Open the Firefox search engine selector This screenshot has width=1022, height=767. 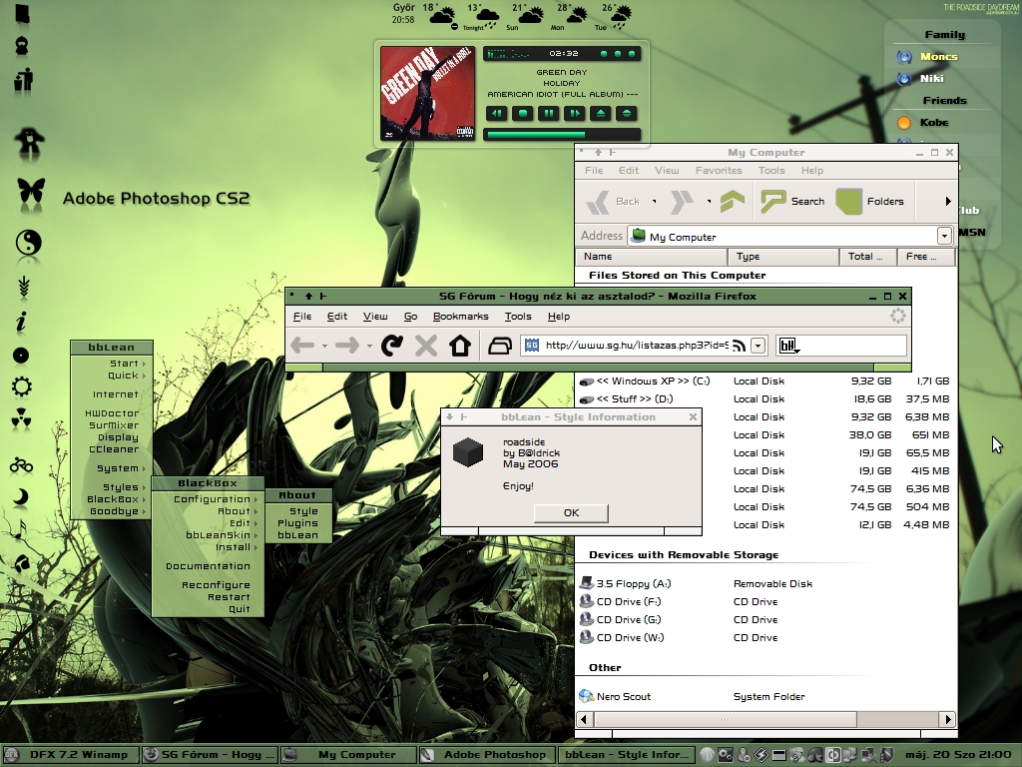tap(788, 346)
